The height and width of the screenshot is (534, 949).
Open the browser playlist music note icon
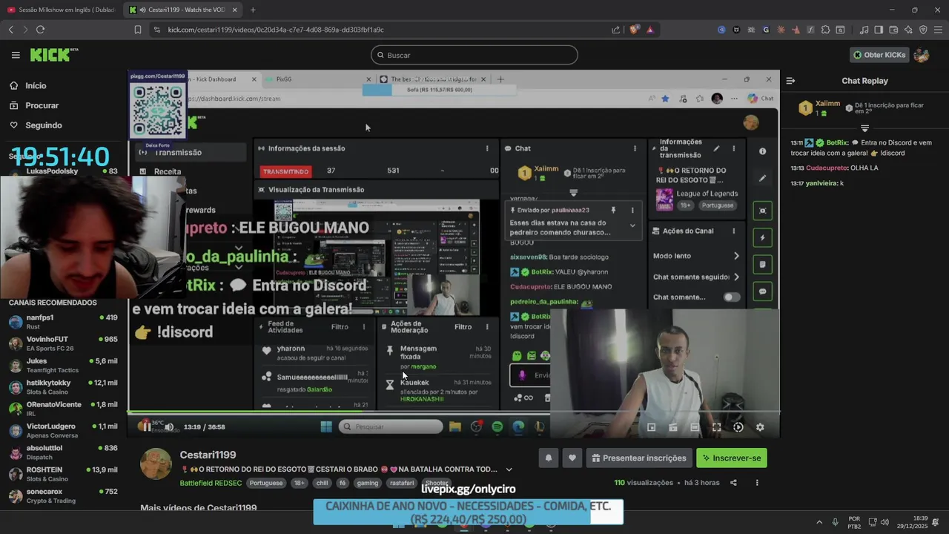coord(864,30)
